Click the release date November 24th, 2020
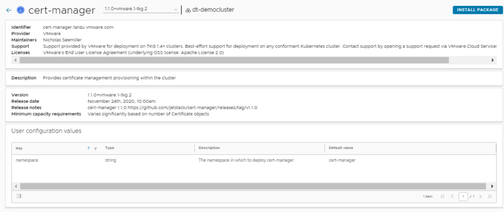This screenshot has height=212, width=504. (121, 101)
